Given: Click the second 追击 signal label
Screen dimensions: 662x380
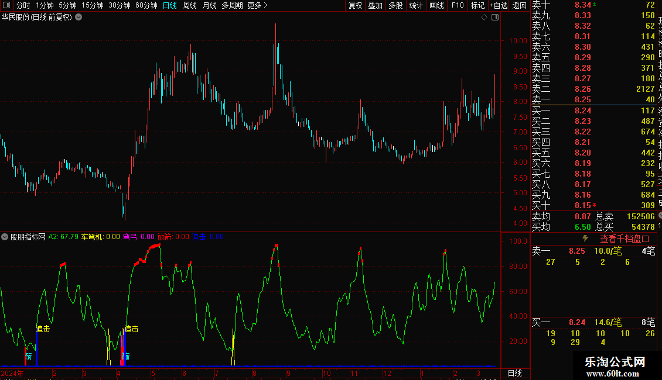Looking at the screenshot, I should click(x=131, y=329).
